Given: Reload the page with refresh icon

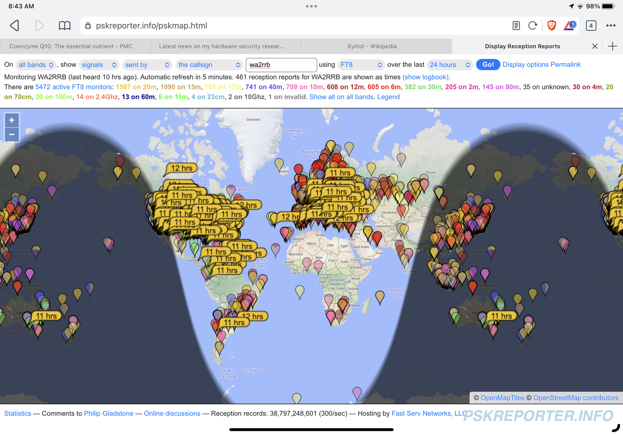Looking at the screenshot, I should click(x=533, y=26).
